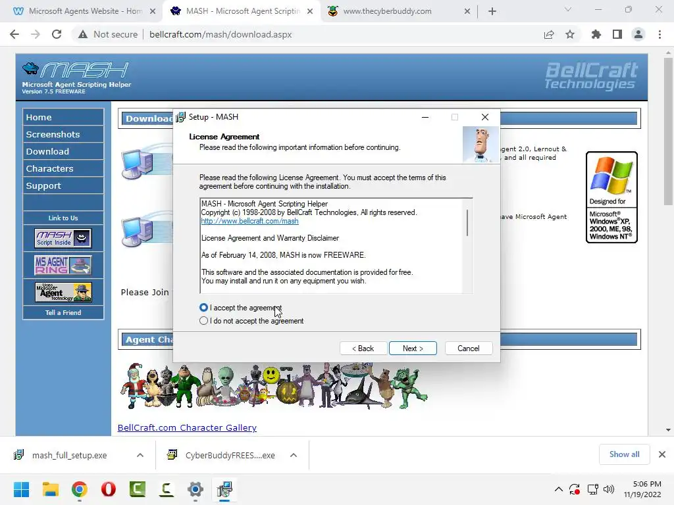The height and width of the screenshot is (505, 674).
Task: Click Show all downloads
Action: click(624, 454)
